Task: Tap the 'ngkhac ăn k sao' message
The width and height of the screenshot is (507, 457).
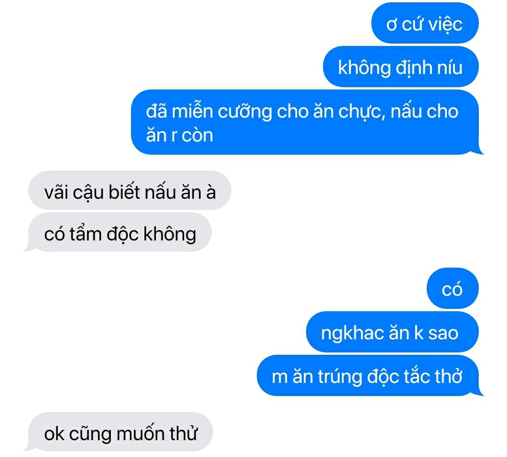Action: pyautogui.click(x=392, y=332)
